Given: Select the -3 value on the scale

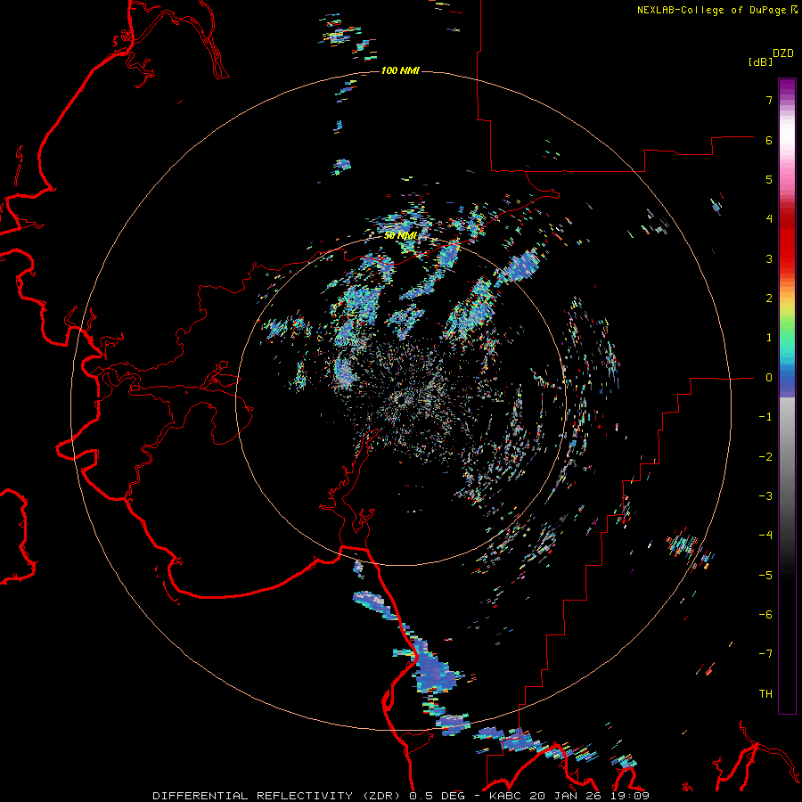Looking at the screenshot, I should pyautogui.click(x=765, y=496).
